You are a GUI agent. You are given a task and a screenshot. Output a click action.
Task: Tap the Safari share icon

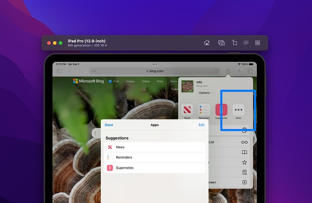pyautogui.click(x=228, y=71)
